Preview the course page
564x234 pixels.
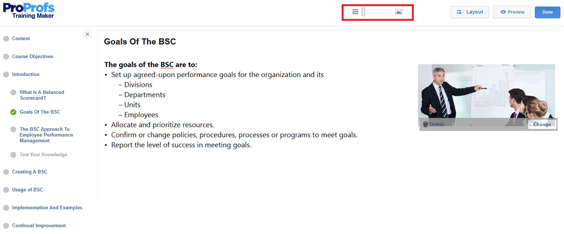(x=512, y=12)
